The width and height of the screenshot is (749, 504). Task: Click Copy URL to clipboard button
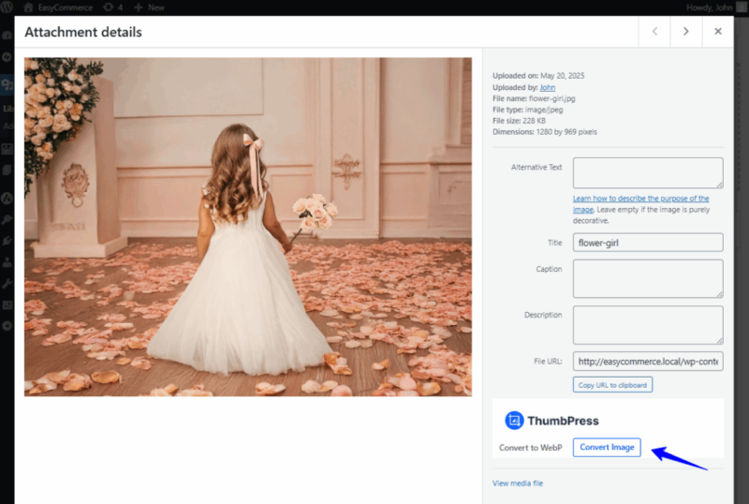click(612, 385)
